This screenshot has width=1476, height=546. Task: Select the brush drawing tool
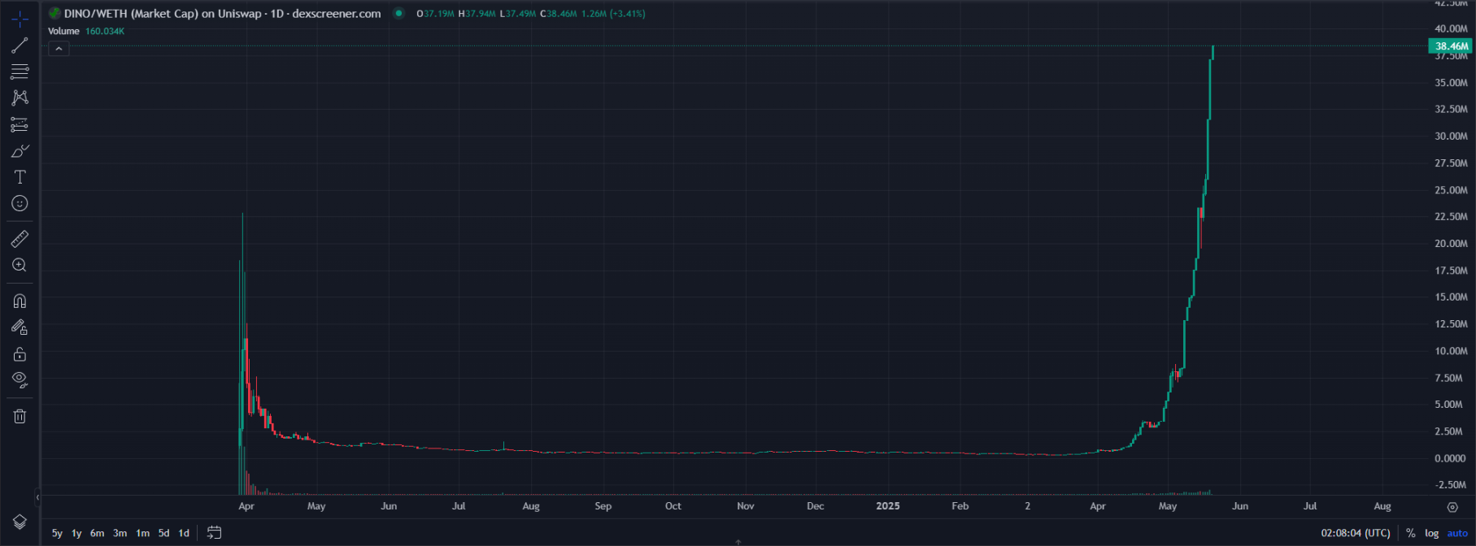click(x=20, y=151)
